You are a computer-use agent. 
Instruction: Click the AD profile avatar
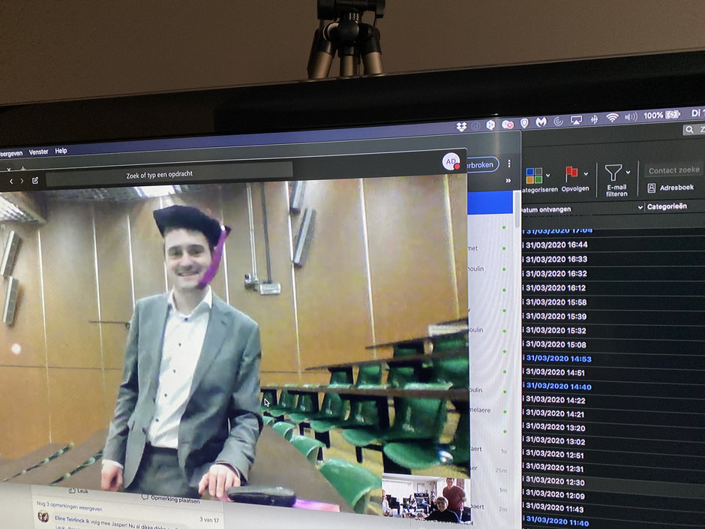click(x=451, y=161)
